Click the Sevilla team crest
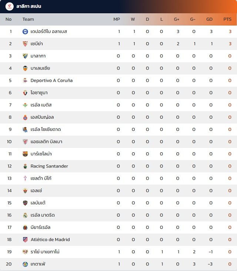The width and height of the screenshot is (237, 271). coord(25,44)
